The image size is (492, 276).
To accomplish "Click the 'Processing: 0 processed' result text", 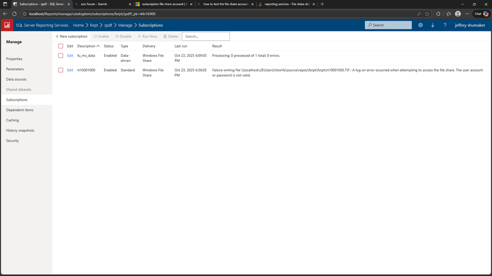I will pos(246,55).
